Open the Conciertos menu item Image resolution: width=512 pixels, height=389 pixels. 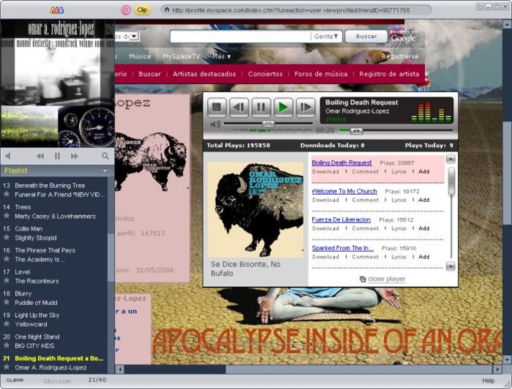(x=265, y=73)
